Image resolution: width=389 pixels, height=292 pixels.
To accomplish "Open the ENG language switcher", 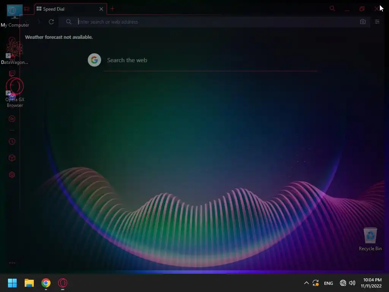I will coord(329,283).
